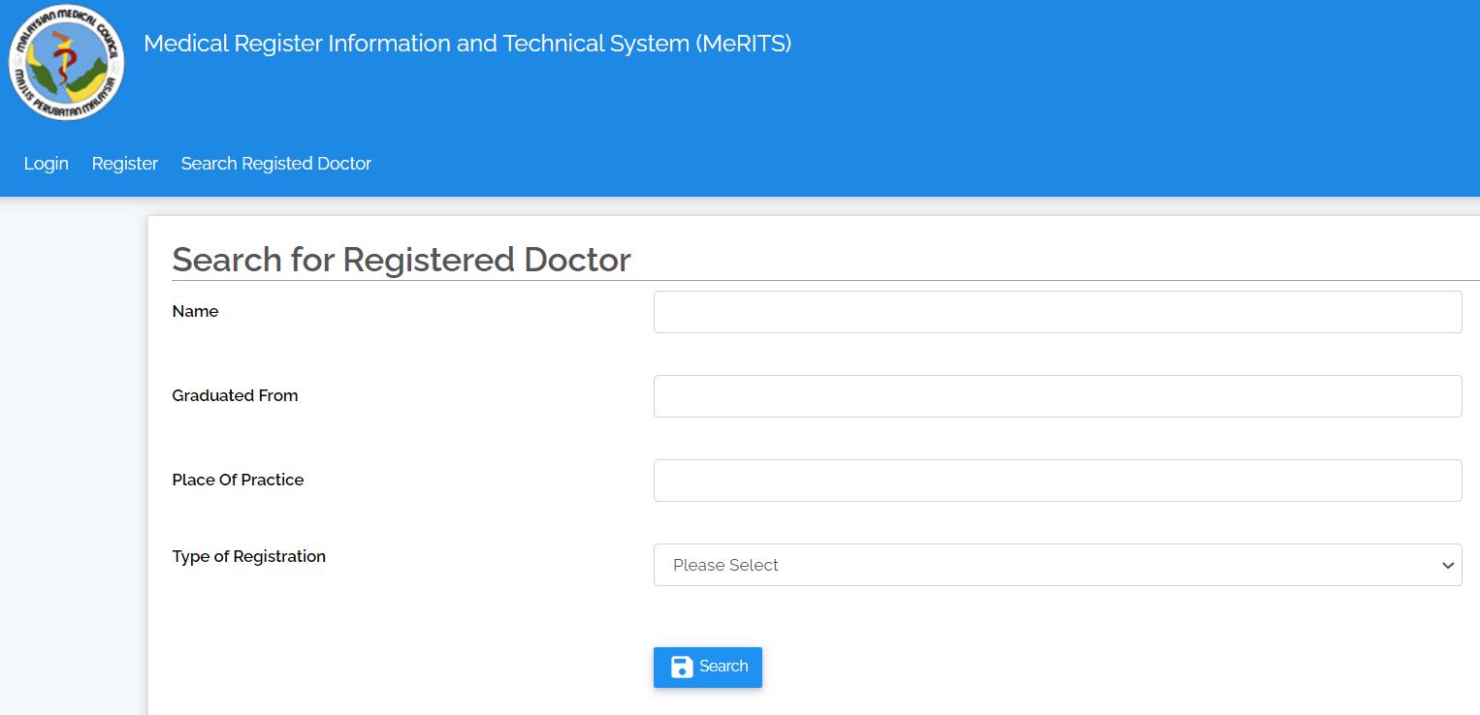Click the "Place Of Practice" label
This screenshot has height=715, width=1480.
[238, 480]
